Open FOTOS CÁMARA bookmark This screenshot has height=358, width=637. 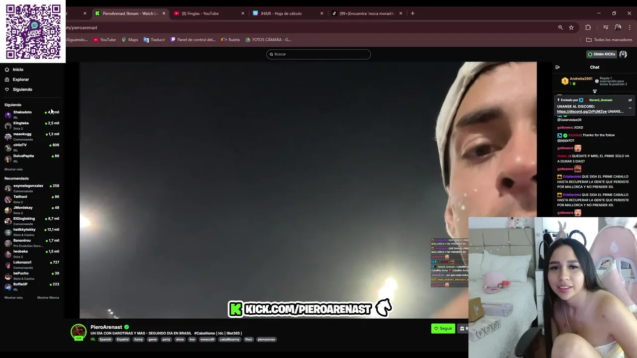click(x=268, y=40)
